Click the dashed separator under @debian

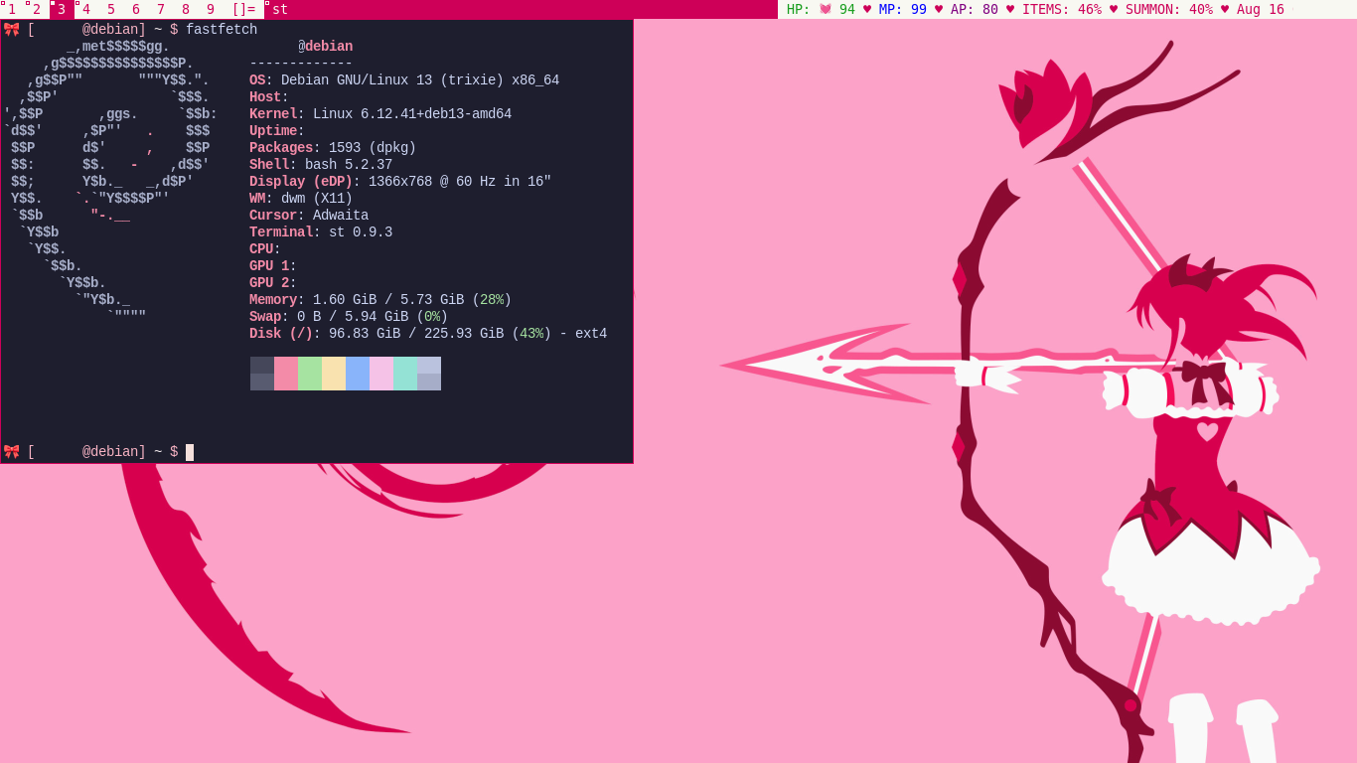click(x=301, y=64)
